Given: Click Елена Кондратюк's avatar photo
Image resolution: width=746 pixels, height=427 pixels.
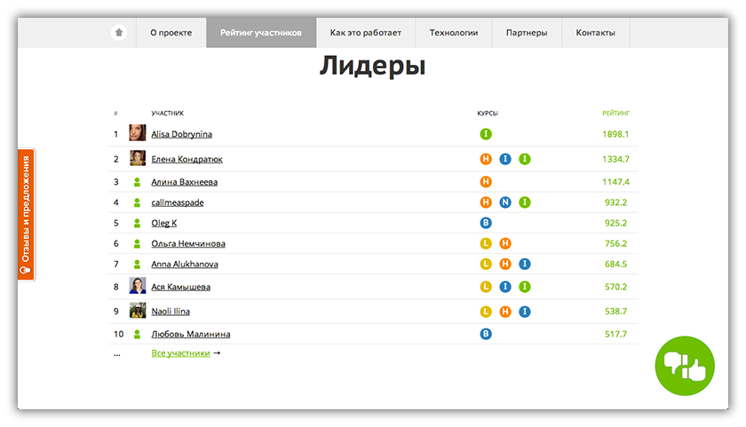Looking at the screenshot, I should [x=138, y=158].
